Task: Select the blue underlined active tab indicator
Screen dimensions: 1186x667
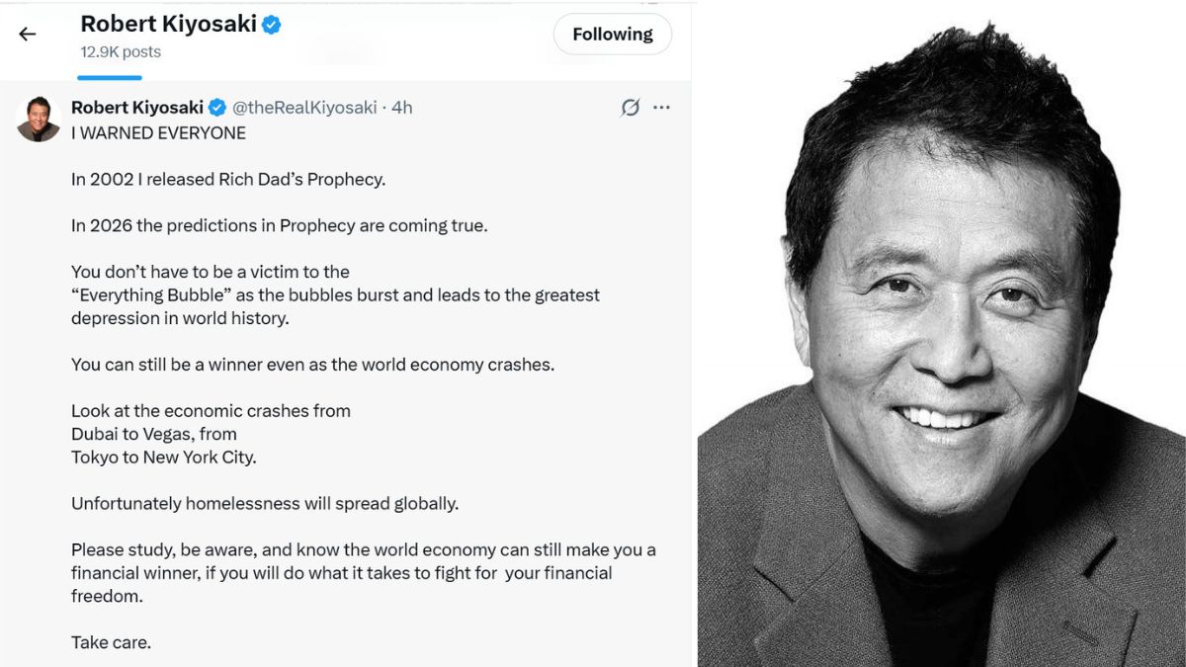Action: (109, 76)
